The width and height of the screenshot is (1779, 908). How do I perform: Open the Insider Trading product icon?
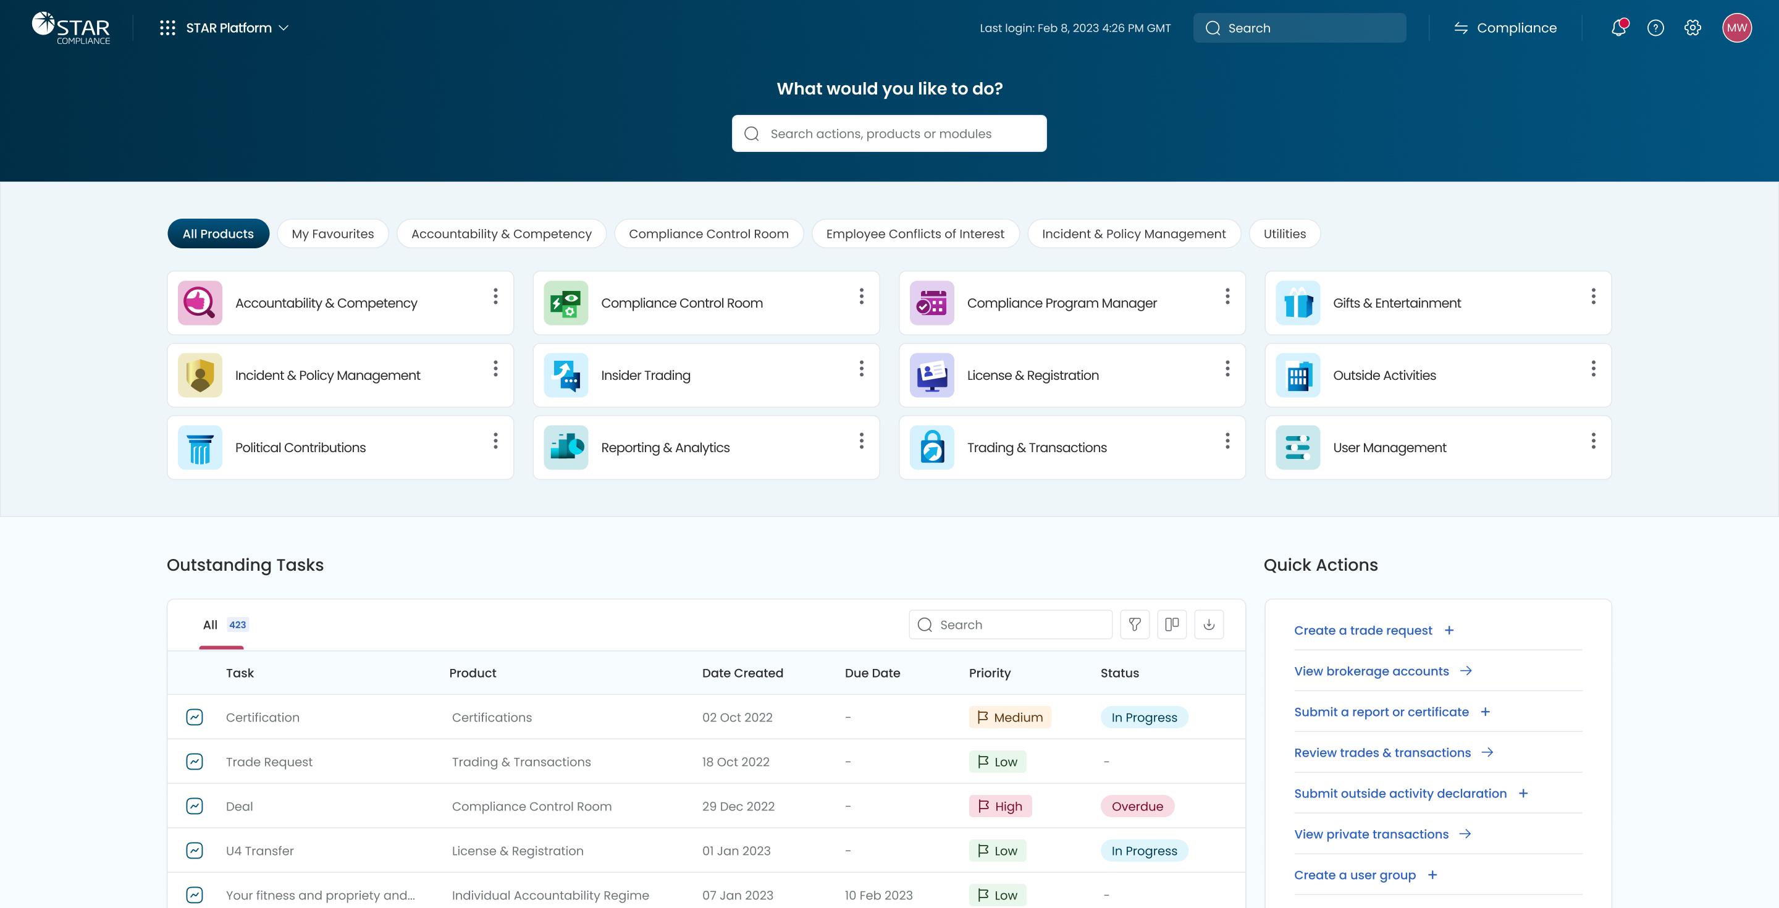coord(566,375)
